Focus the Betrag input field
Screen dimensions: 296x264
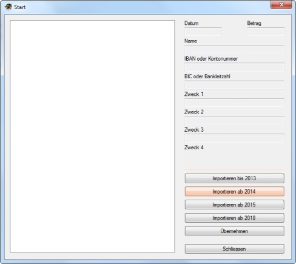point(266,32)
